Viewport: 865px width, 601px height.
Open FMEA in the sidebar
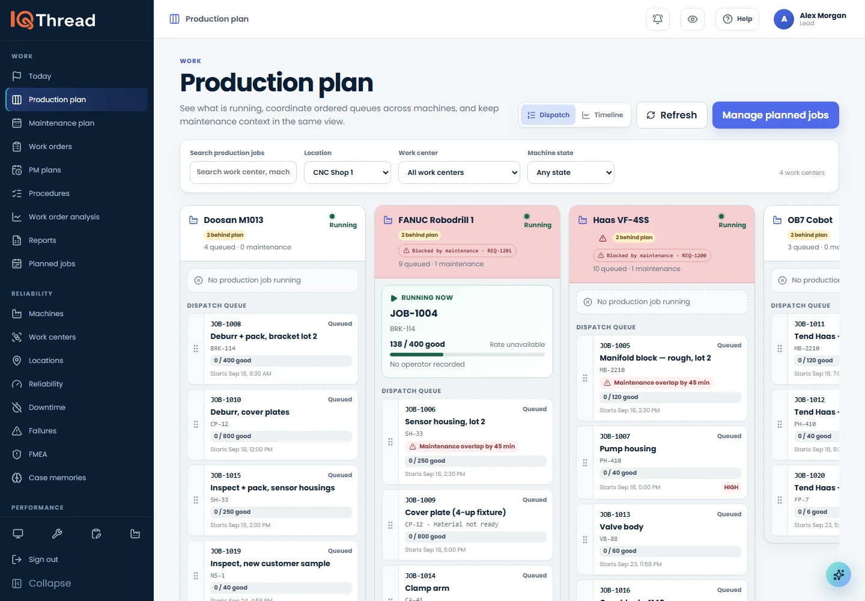pos(77,454)
